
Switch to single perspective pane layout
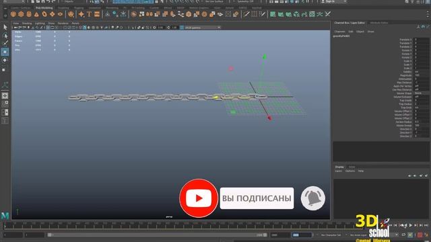tap(5, 95)
